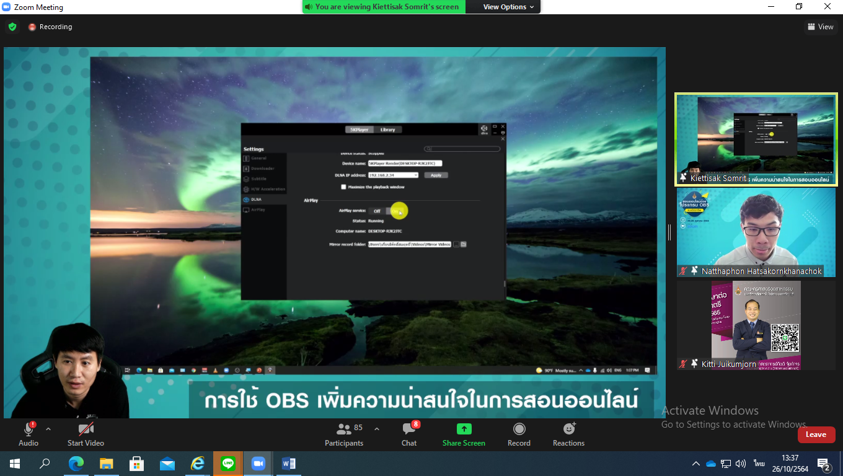
Task: Click the Recording indicator
Action: point(50,27)
